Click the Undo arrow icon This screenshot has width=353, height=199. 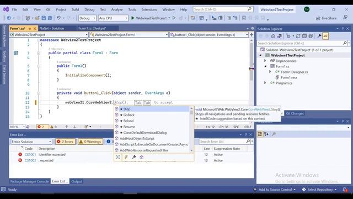[x=58, y=18]
